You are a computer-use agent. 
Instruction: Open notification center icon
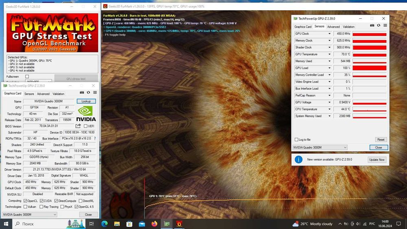coord(399,224)
